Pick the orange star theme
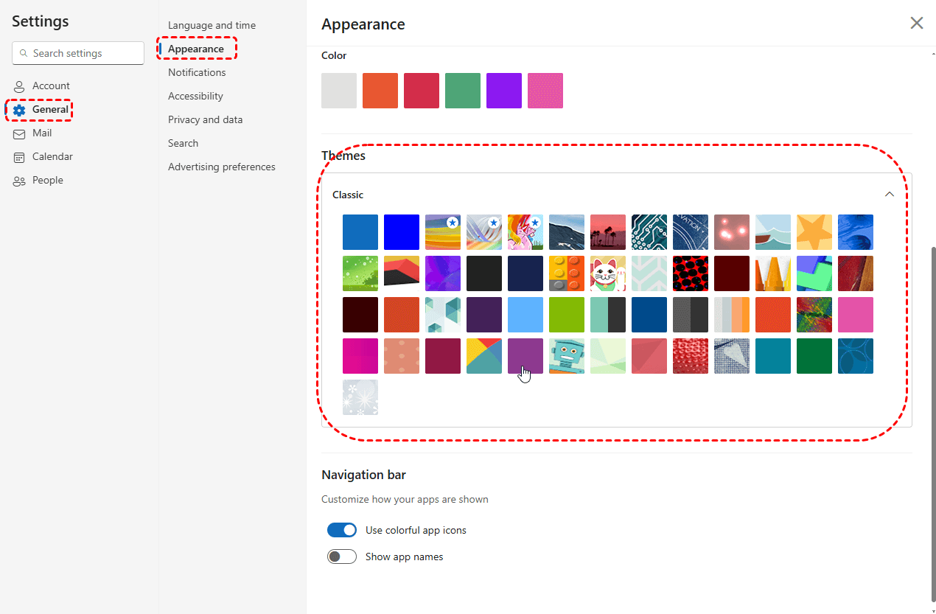Viewport: 936px width, 614px height. tap(814, 232)
